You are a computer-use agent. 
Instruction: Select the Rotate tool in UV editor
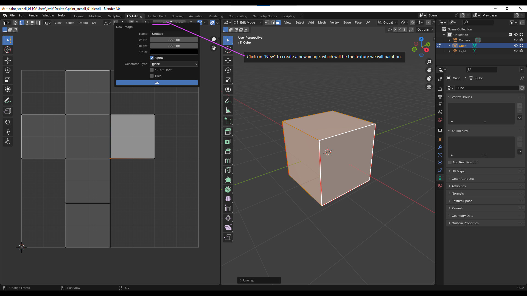(x=8, y=70)
